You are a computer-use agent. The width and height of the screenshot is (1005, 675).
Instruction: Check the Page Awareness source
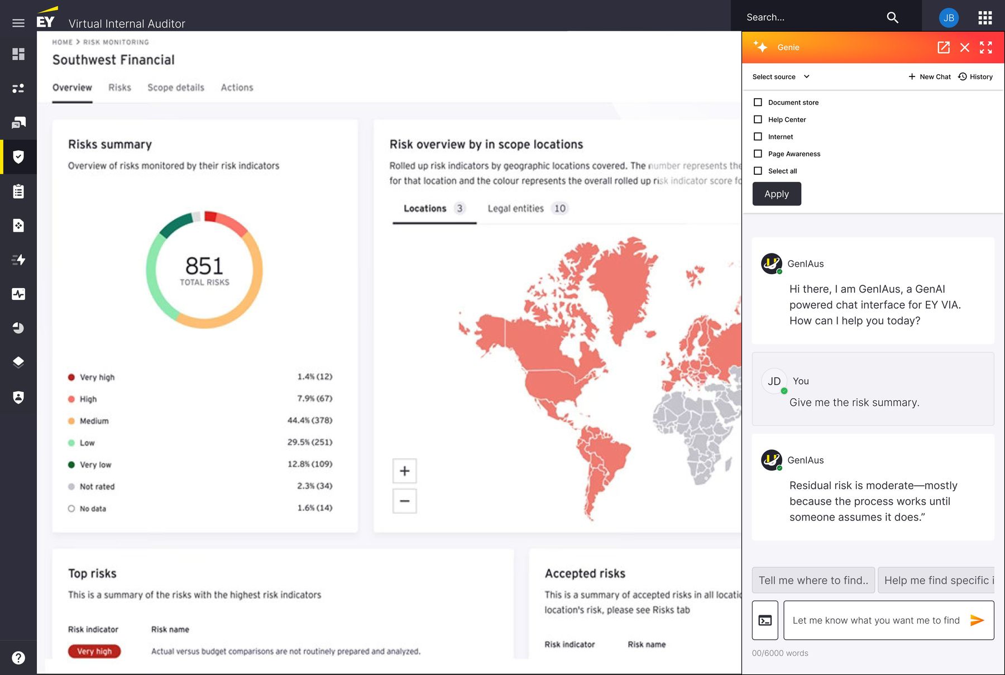pyautogui.click(x=758, y=154)
